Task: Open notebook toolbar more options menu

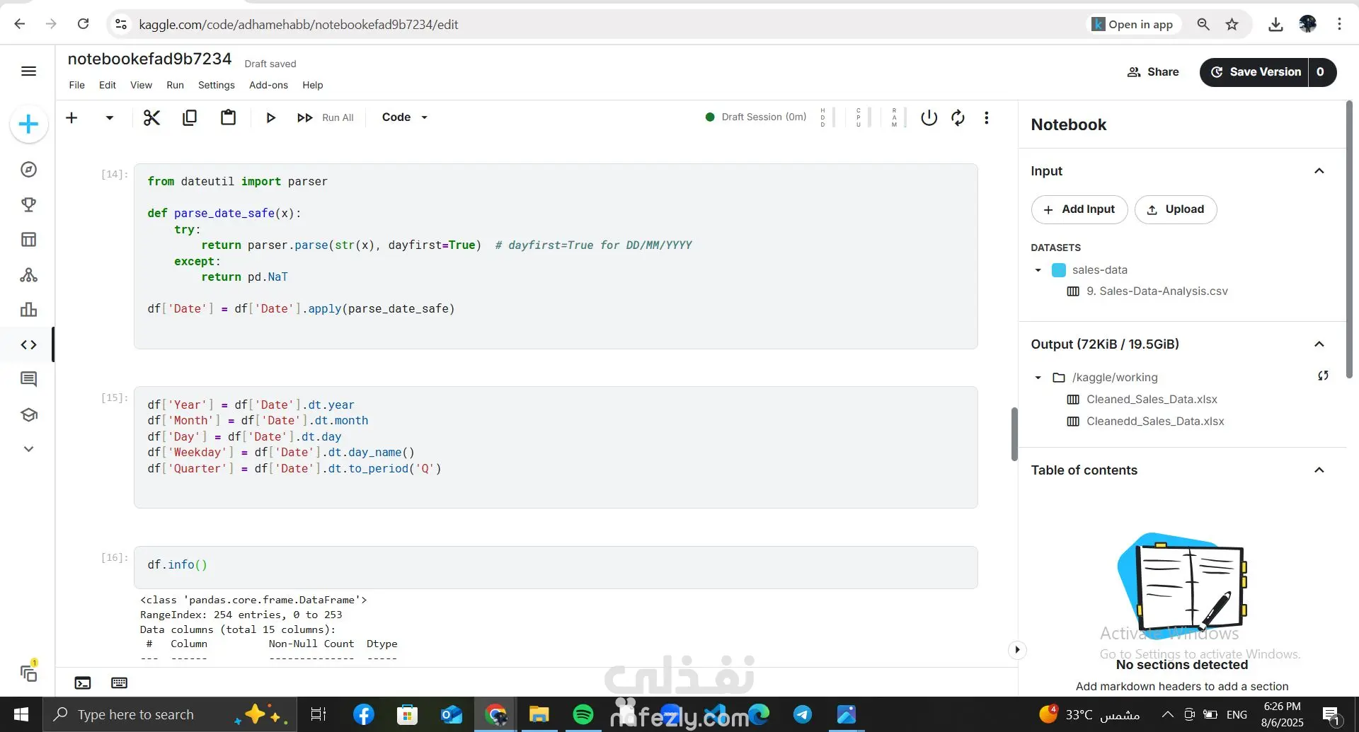Action: [987, 117]
